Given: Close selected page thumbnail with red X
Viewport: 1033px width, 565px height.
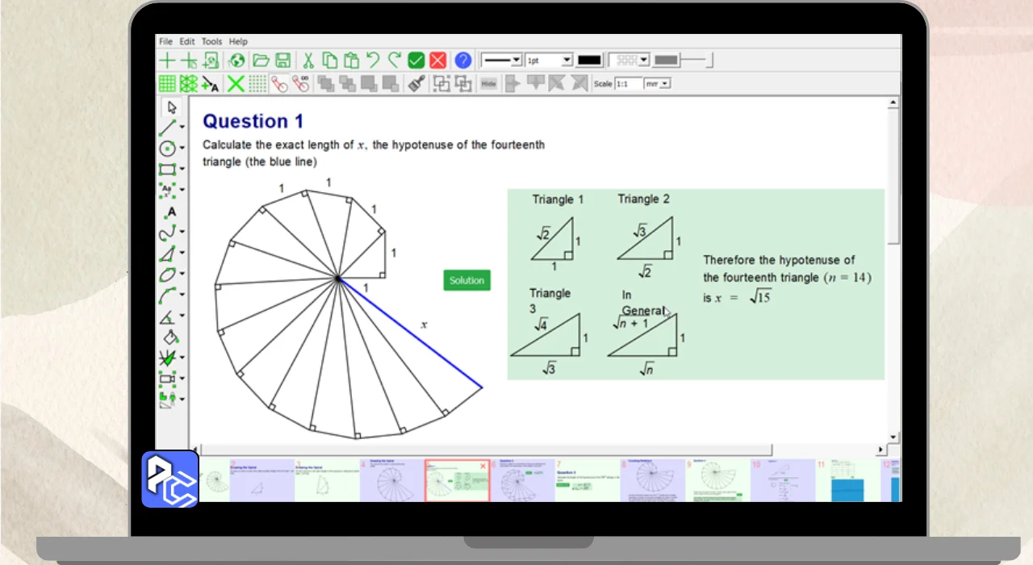Looking at the screenshot, I should coord(483,466).
